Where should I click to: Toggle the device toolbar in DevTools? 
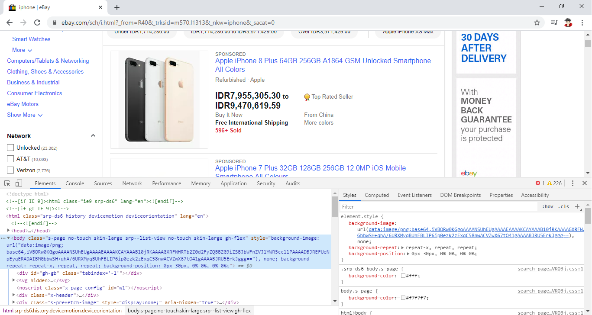pyautogui.click(x=17, y=183)
